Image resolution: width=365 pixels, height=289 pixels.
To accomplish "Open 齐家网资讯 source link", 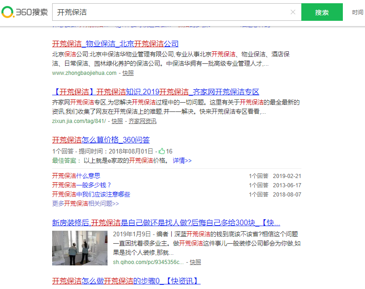I will (142, 121).
